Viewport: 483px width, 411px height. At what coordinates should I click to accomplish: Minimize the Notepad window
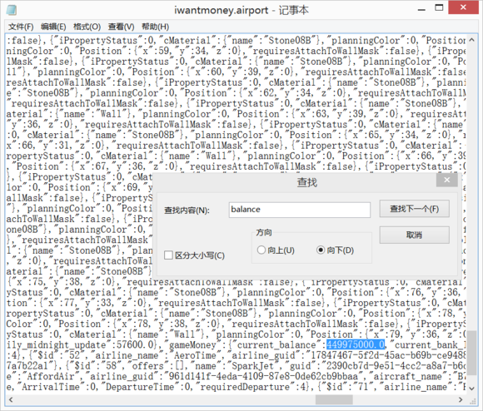[x=421, y=9]
